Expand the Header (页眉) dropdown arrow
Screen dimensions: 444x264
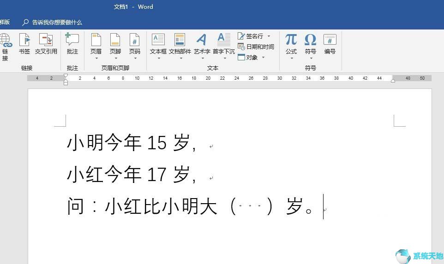tap(96, 58)
